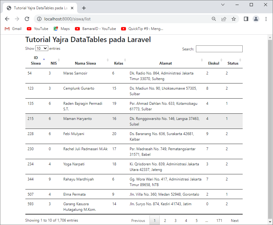Click the zoom magnifier icon in the address bar
273x225 pixels.
tap(214, 19)
